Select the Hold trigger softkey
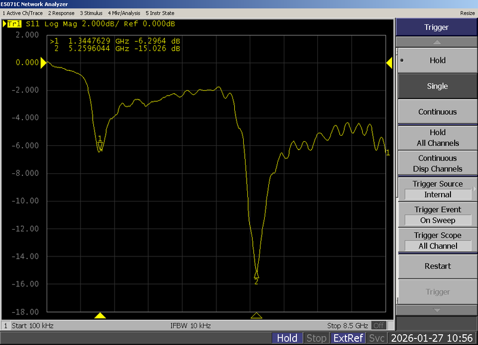 tap(437, 60)
